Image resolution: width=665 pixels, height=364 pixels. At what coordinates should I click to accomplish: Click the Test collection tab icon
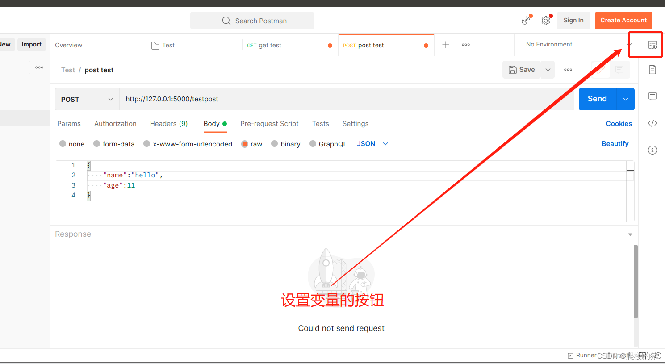click(155, 45)
